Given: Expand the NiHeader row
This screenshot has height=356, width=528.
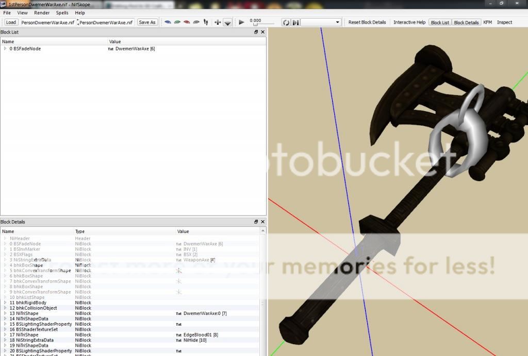Looking at the screenshot, I should (x=5, y=239).
